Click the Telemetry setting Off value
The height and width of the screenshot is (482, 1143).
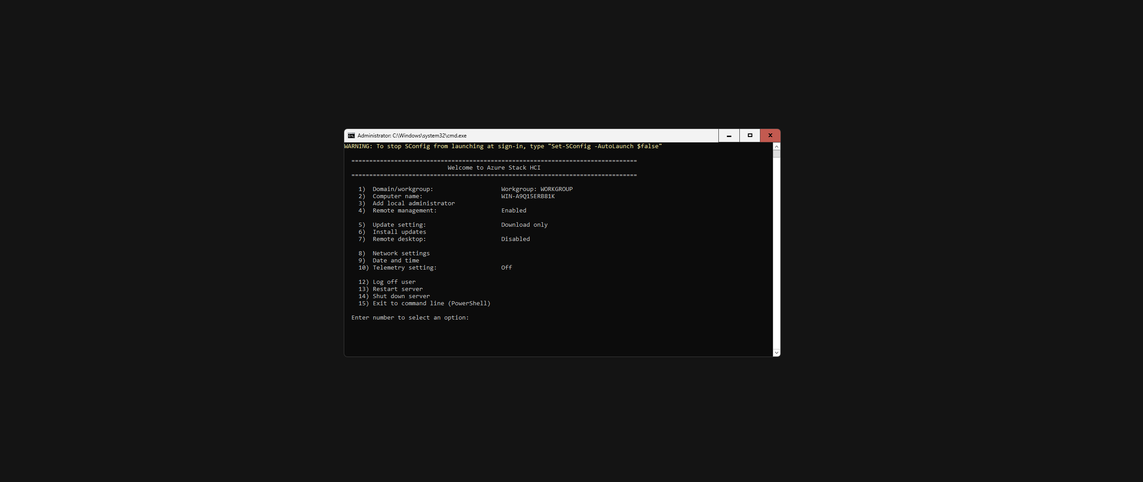[506, 268]
